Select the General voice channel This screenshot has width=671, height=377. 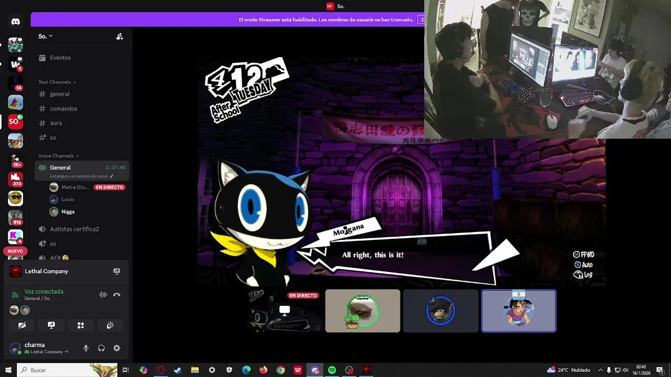pos(81,171)
